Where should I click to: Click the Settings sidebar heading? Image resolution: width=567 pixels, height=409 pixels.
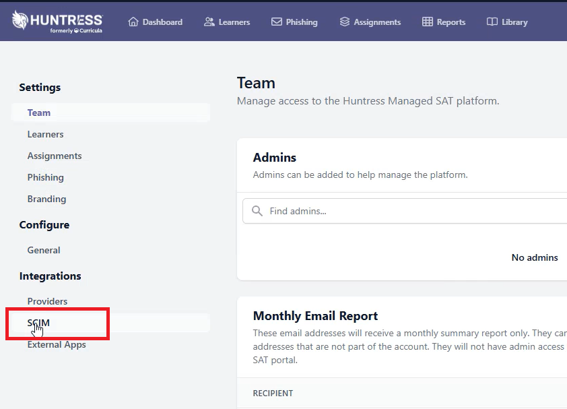40,87
